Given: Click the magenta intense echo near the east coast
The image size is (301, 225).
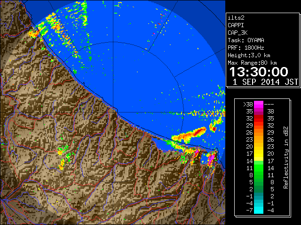Looking at the screenshot, I should (211, 159).
